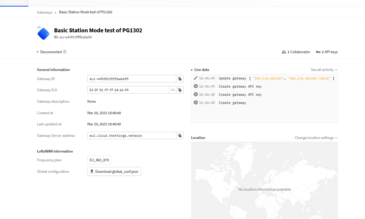Click plus icon of 16:46:48 Create gateway API key
The height and width of the screenshot is (219, 365).
click(196, 95)
